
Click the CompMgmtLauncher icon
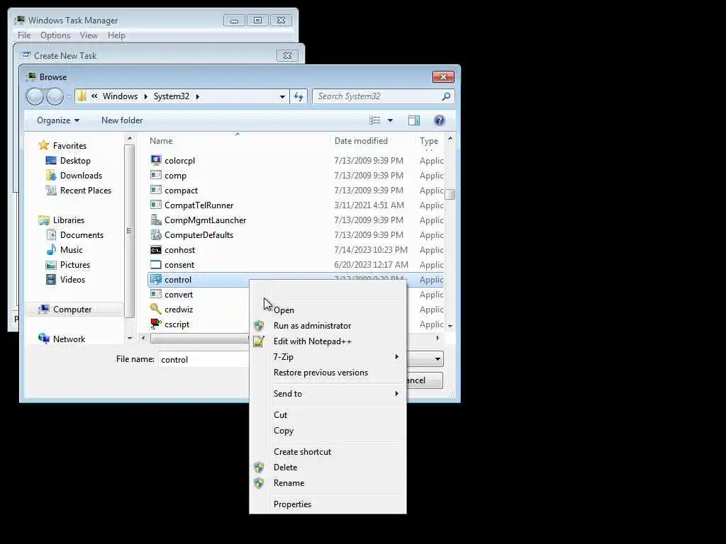(x=156, y=220)
